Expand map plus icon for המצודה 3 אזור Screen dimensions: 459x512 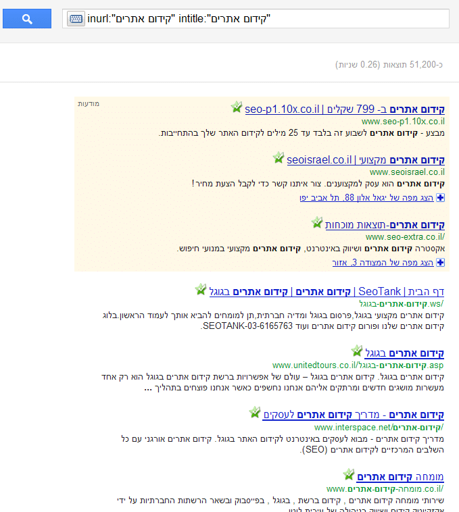pyautogui.click(x=441, y=263)
